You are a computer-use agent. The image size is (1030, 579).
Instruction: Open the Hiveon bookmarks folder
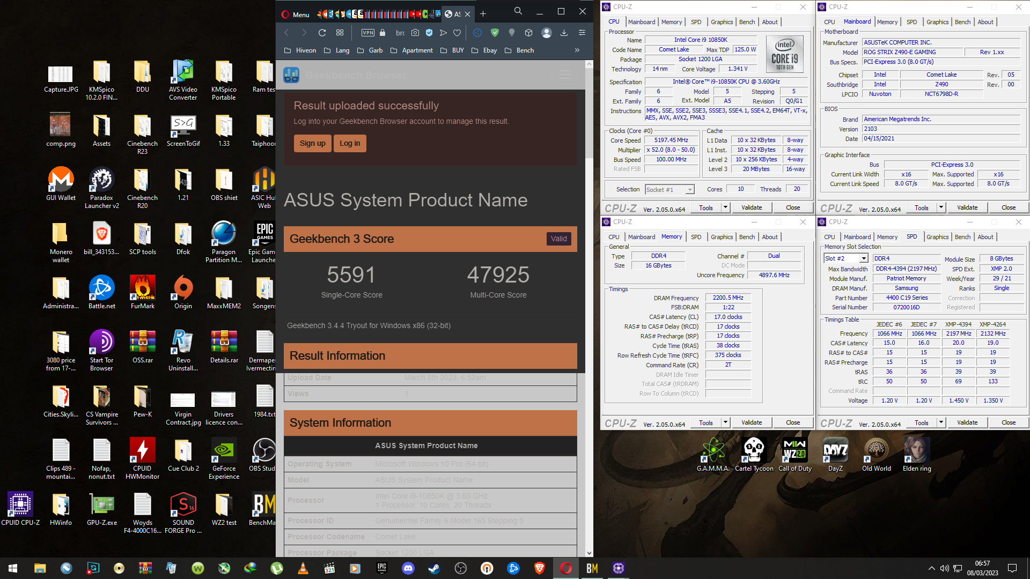(x=300, y=50)
